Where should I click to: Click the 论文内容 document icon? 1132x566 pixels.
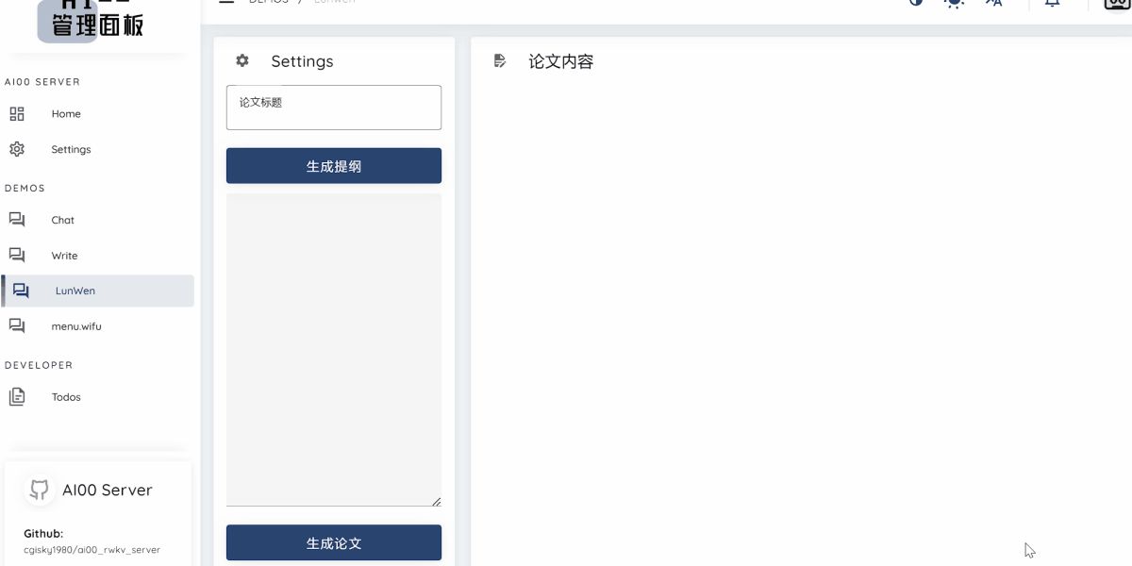pyautogui.click(x=500, y=60)
